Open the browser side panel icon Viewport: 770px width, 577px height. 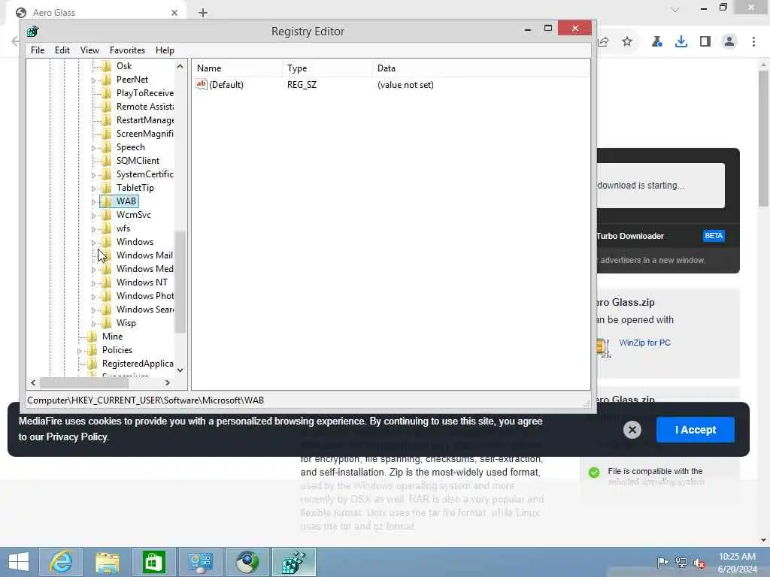pos(705,42)
